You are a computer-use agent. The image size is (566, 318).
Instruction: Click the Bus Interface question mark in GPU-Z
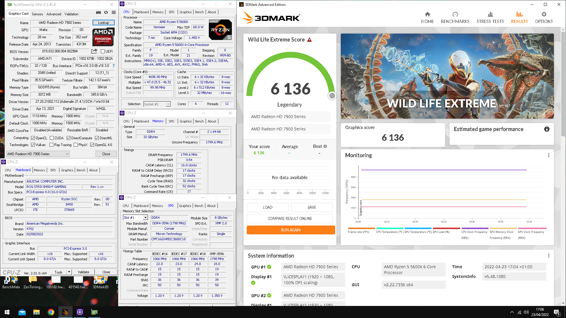click(113, 66)
